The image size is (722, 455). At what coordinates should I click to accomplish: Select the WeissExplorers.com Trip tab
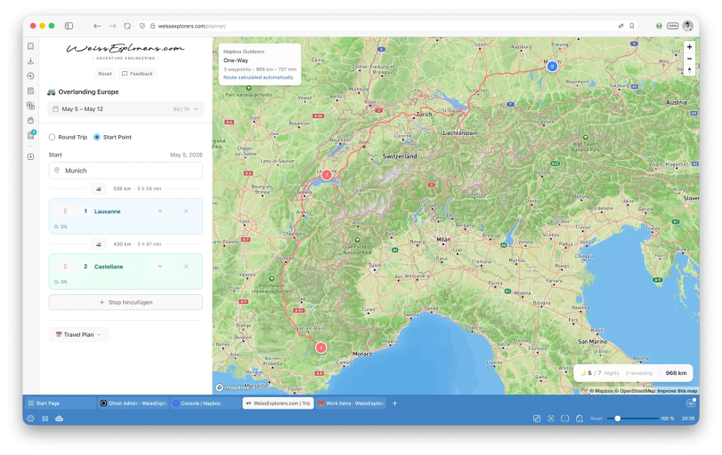(x=278, y=403)
